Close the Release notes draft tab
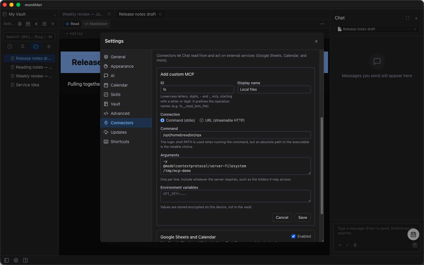424x265 pixels. 160,14
